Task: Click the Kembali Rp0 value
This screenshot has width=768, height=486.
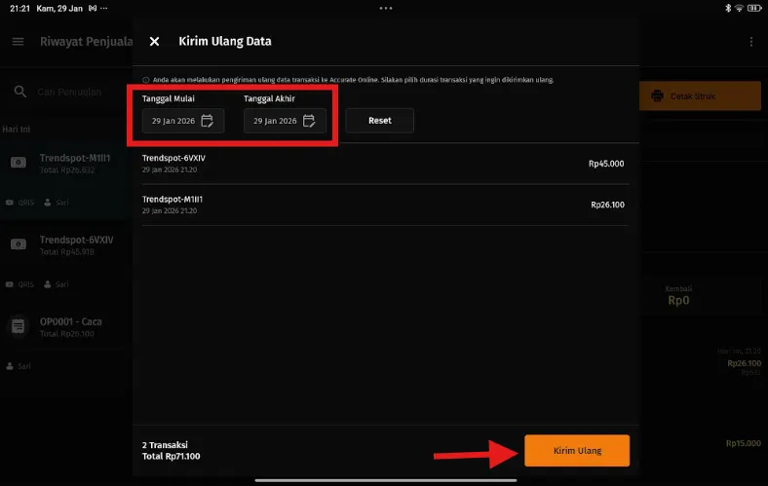Action: coord(678,301)
